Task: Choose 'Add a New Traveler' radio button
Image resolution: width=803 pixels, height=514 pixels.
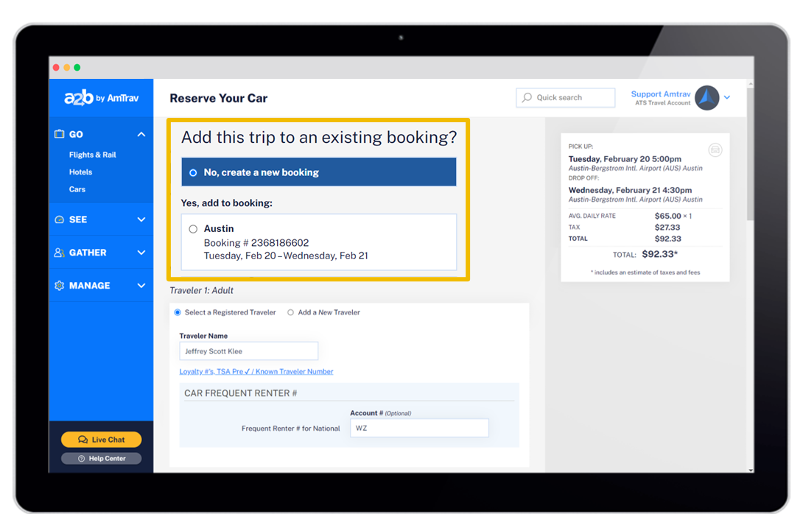Action: point(291,312)
